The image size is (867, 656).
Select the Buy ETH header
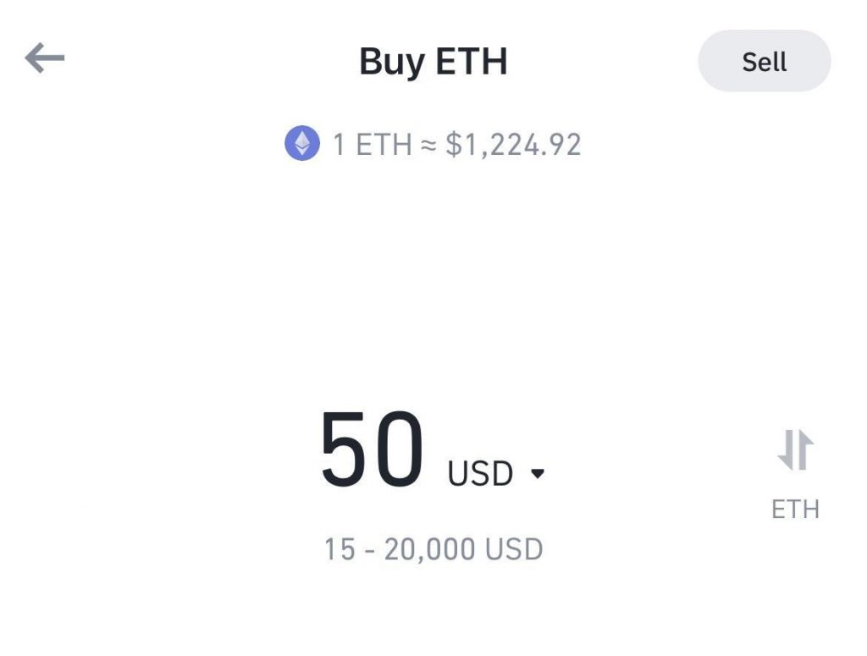[433, 60]
